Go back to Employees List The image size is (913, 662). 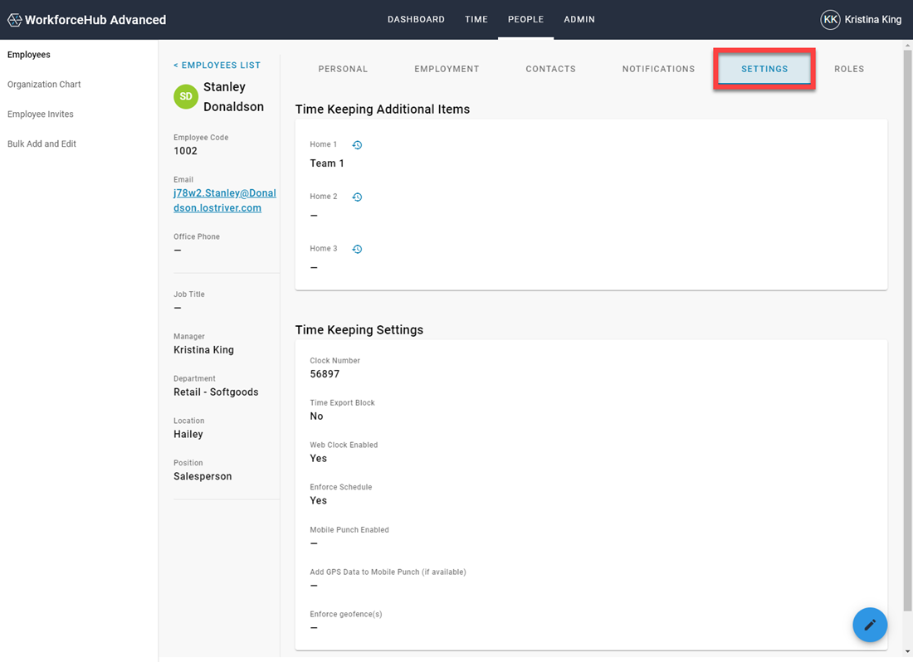(217, 66)
